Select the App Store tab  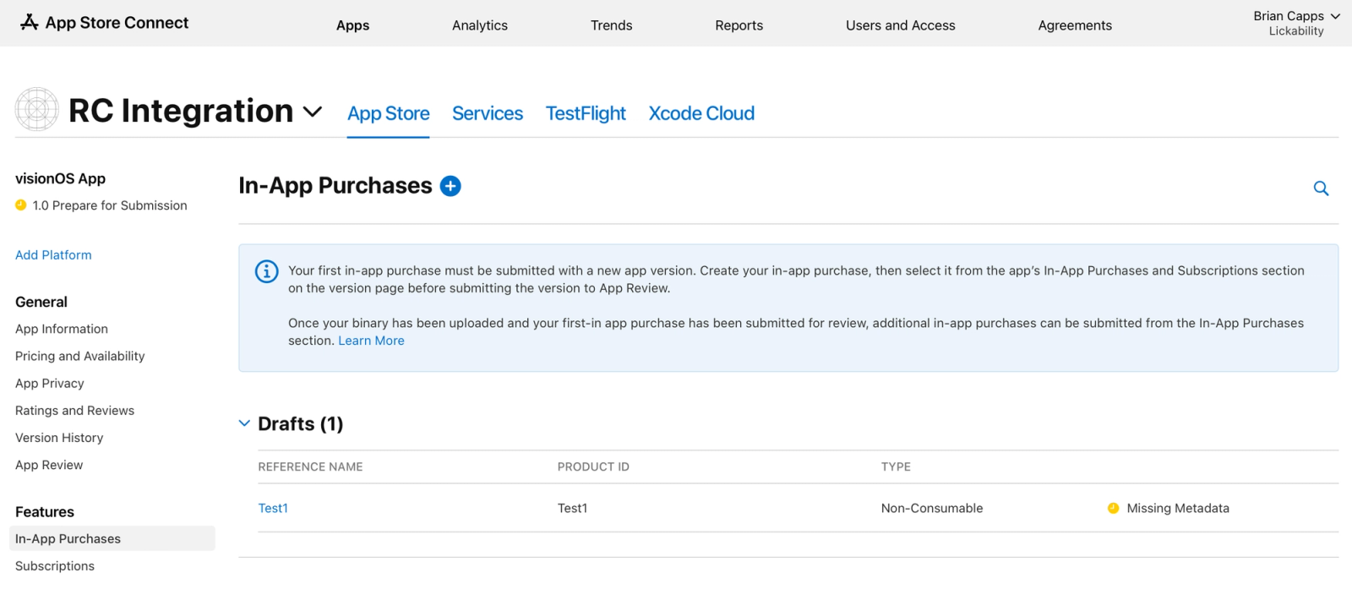[389, 113]
